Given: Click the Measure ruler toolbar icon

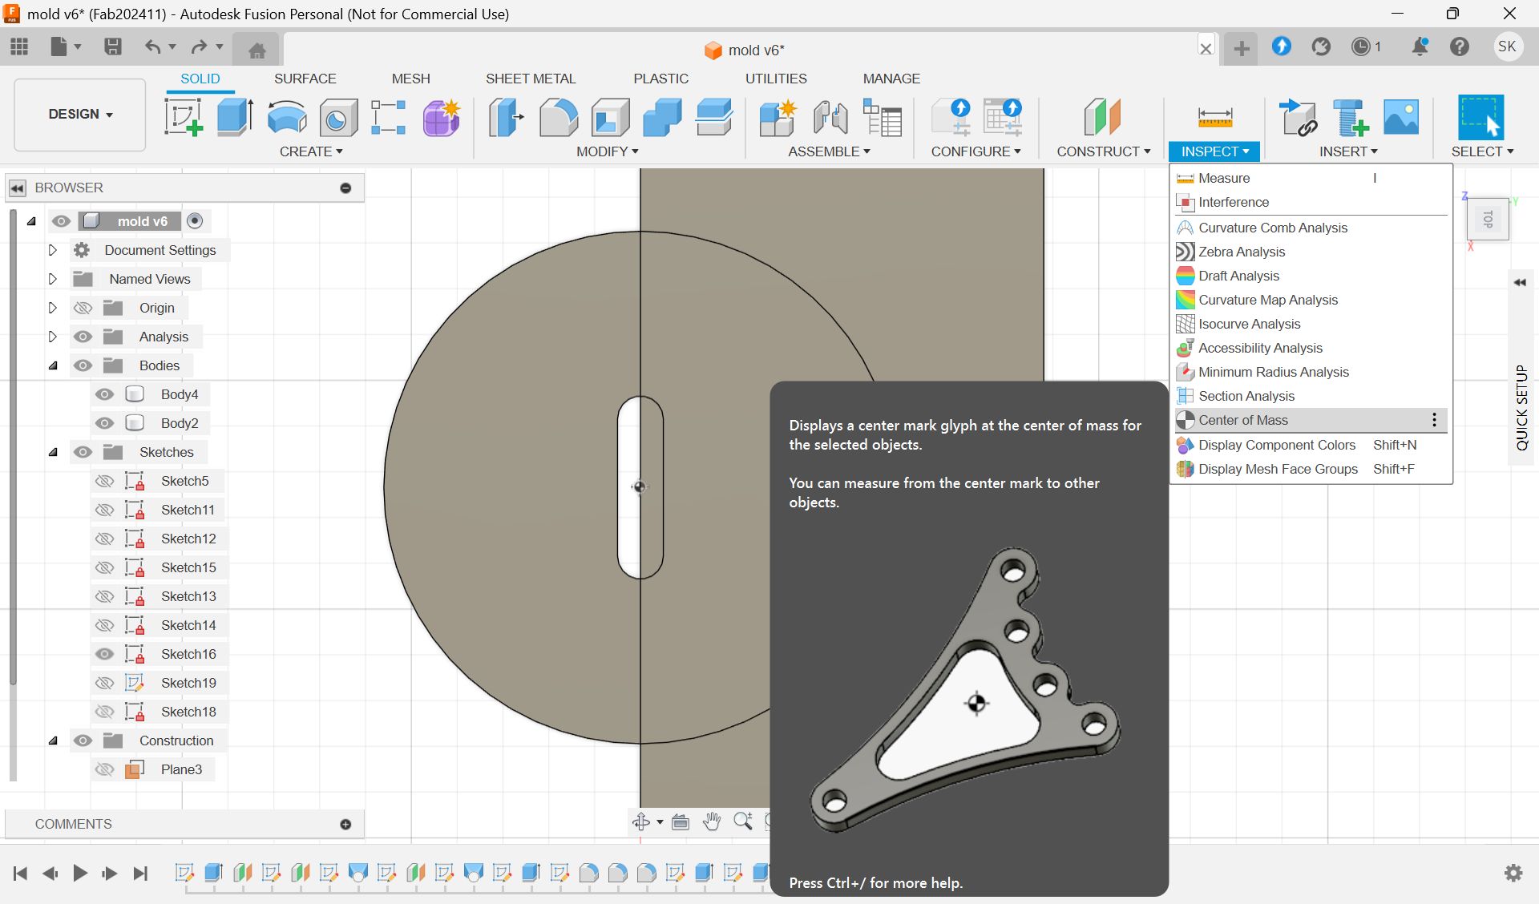Looking at the screenshot, I should (1215, 117).
